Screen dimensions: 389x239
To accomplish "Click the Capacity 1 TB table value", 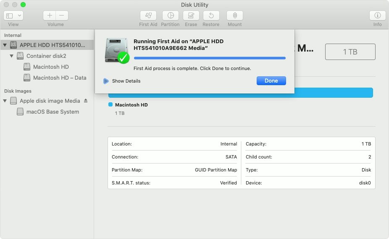I will (366, 144).
